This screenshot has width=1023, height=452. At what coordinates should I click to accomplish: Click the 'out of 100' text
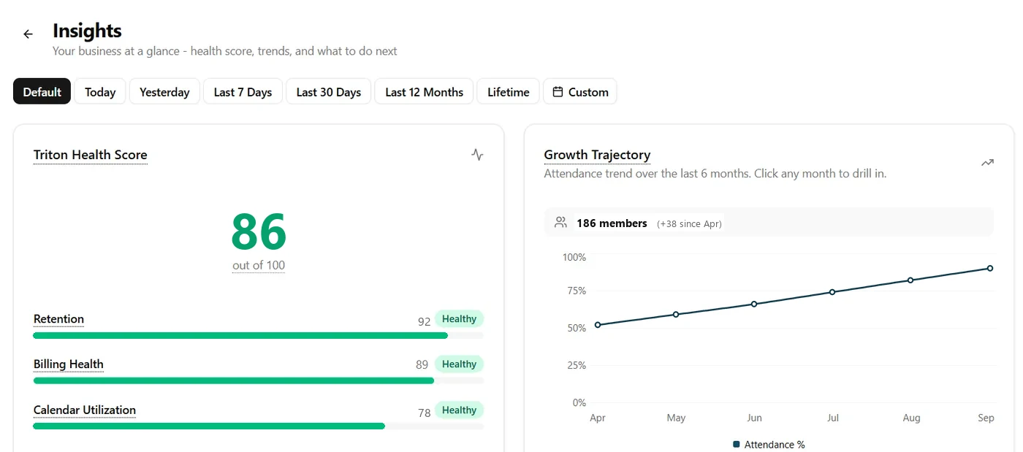click(x=259, y=265)
